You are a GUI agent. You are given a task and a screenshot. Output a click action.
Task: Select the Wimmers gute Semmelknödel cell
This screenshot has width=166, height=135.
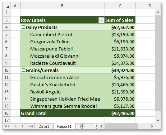point(63,106)
